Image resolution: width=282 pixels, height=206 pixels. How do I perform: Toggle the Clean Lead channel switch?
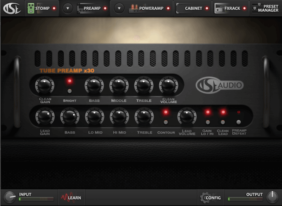click(223, 122)
